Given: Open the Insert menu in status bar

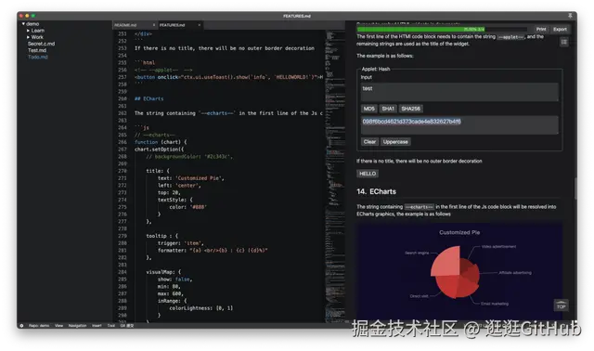Looking at the screenshot, I should point(97,326).
